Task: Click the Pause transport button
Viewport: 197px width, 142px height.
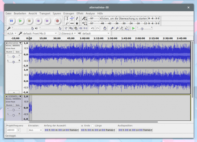Action: [11, 21]
